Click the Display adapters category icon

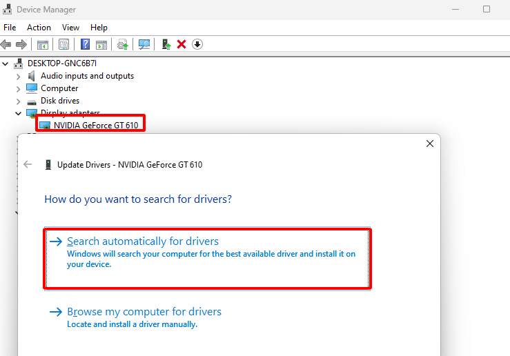[x=32, y=113]
